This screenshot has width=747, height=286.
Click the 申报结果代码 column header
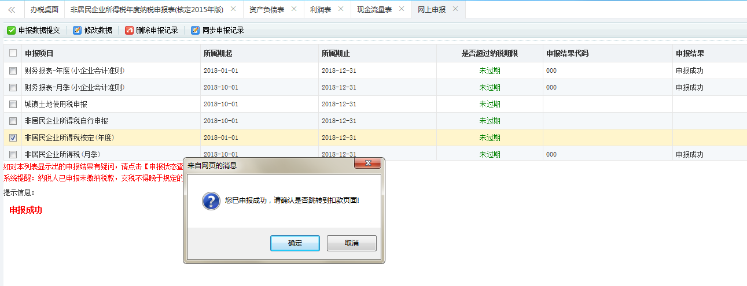567,53
